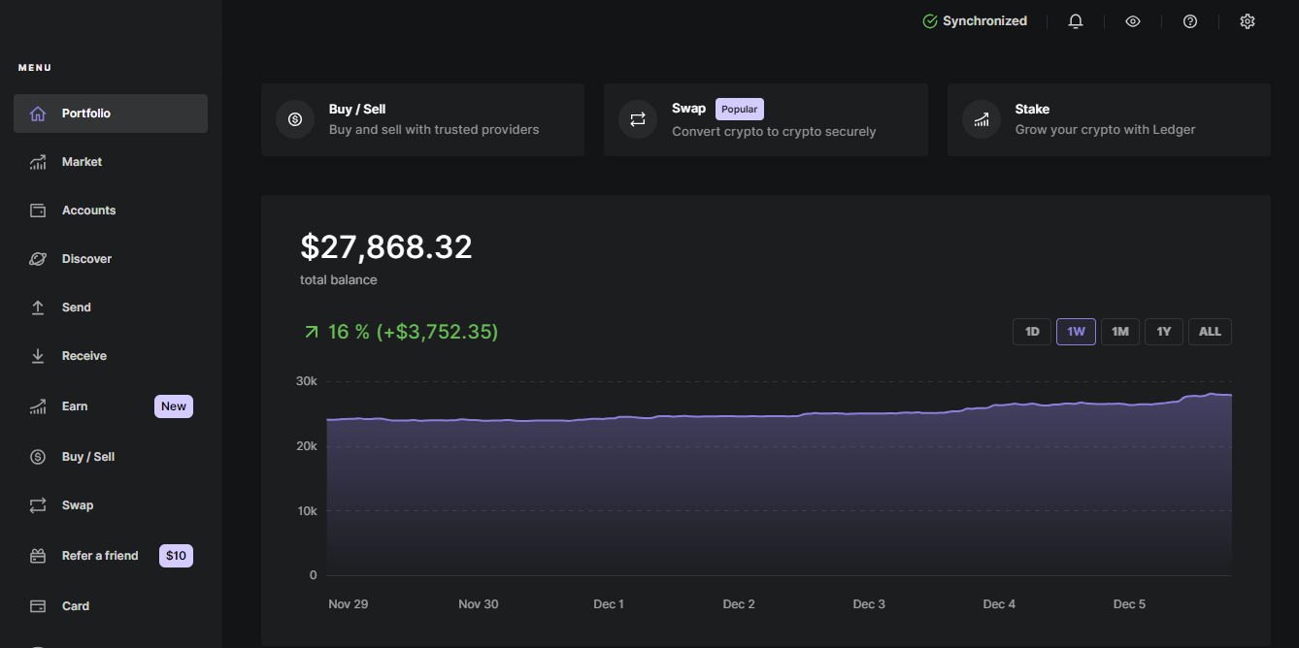Open the help question mark icon

coord(1189,21)
